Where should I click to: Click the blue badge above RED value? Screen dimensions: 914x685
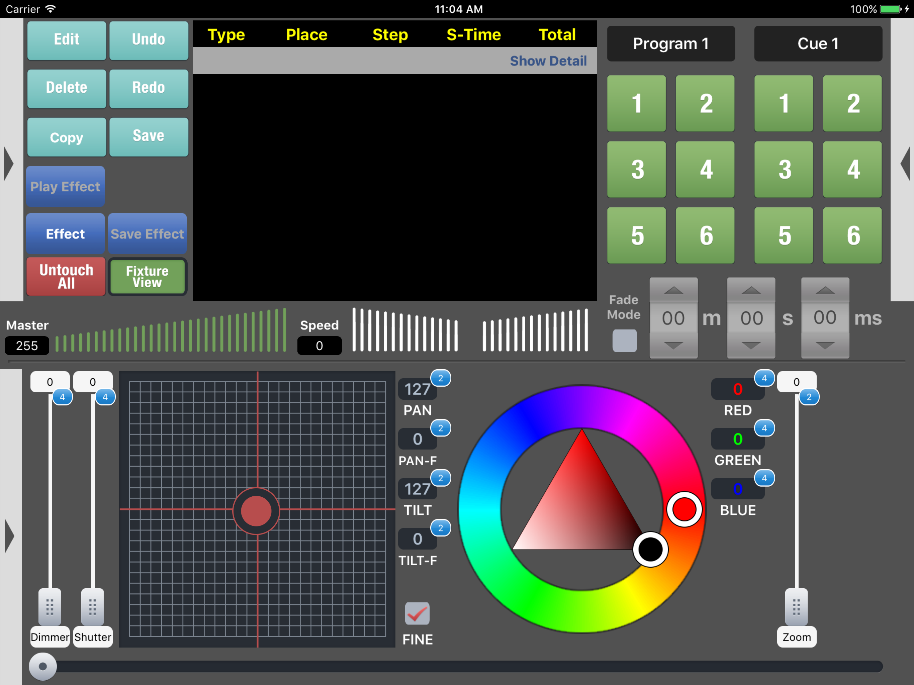click(764, 378)
